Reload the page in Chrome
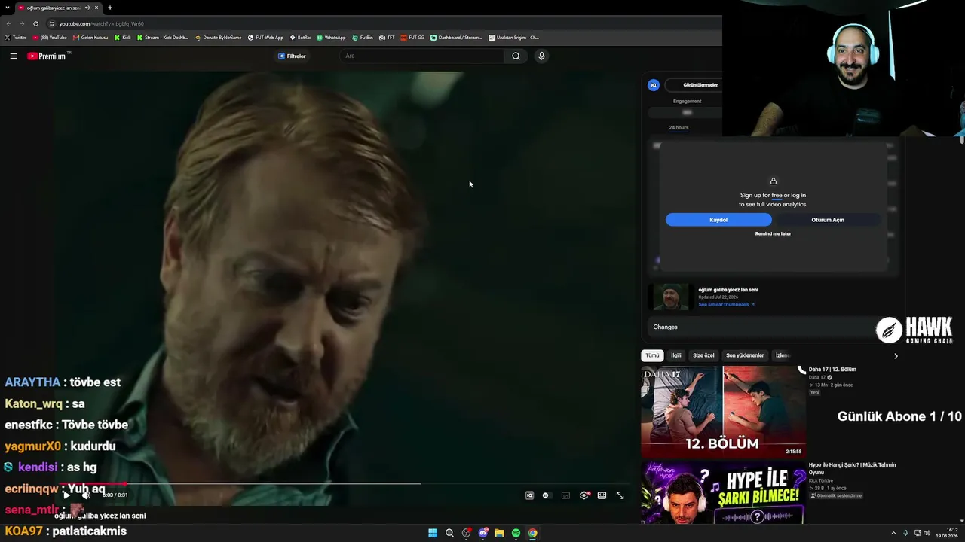965x542 pixels. 35,23
